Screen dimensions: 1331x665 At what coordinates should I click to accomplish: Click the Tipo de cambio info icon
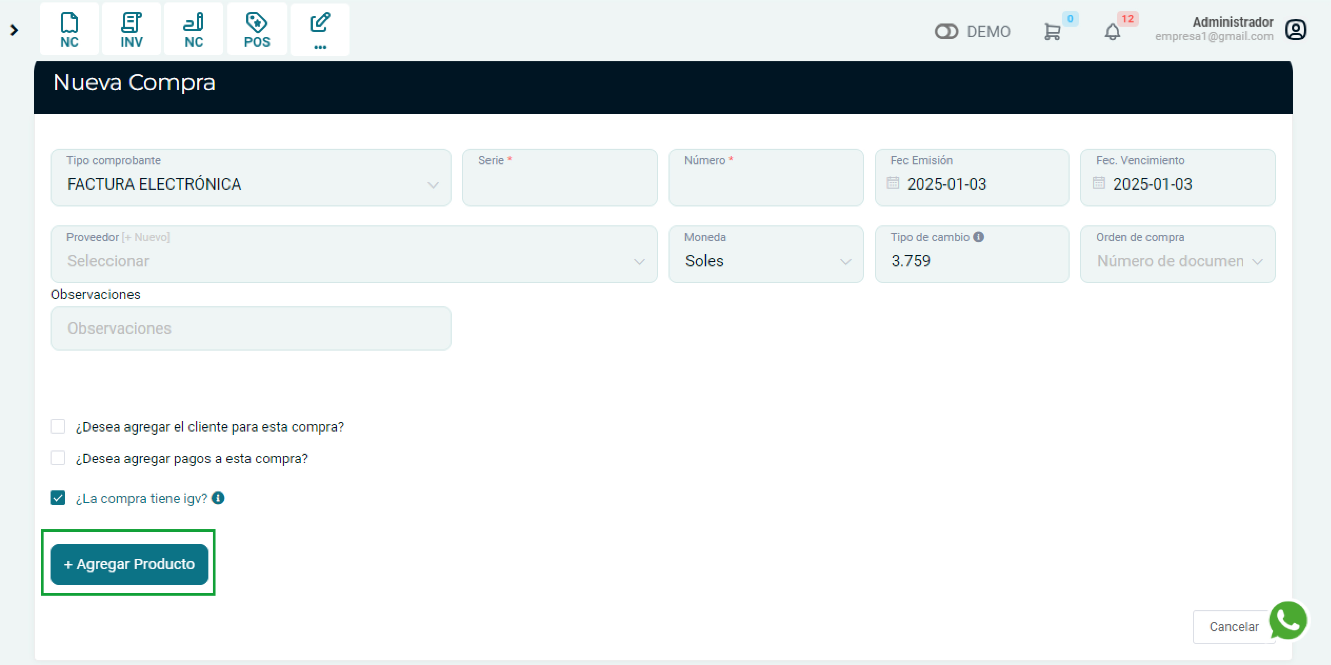coord(978,237)
